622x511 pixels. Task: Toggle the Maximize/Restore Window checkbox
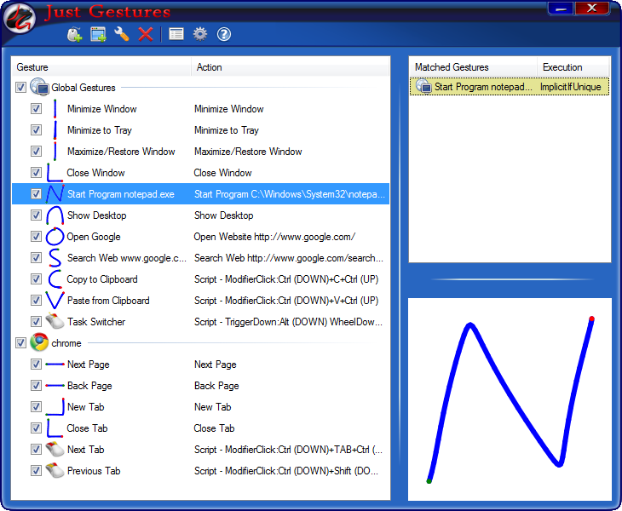tap(36, 152)
